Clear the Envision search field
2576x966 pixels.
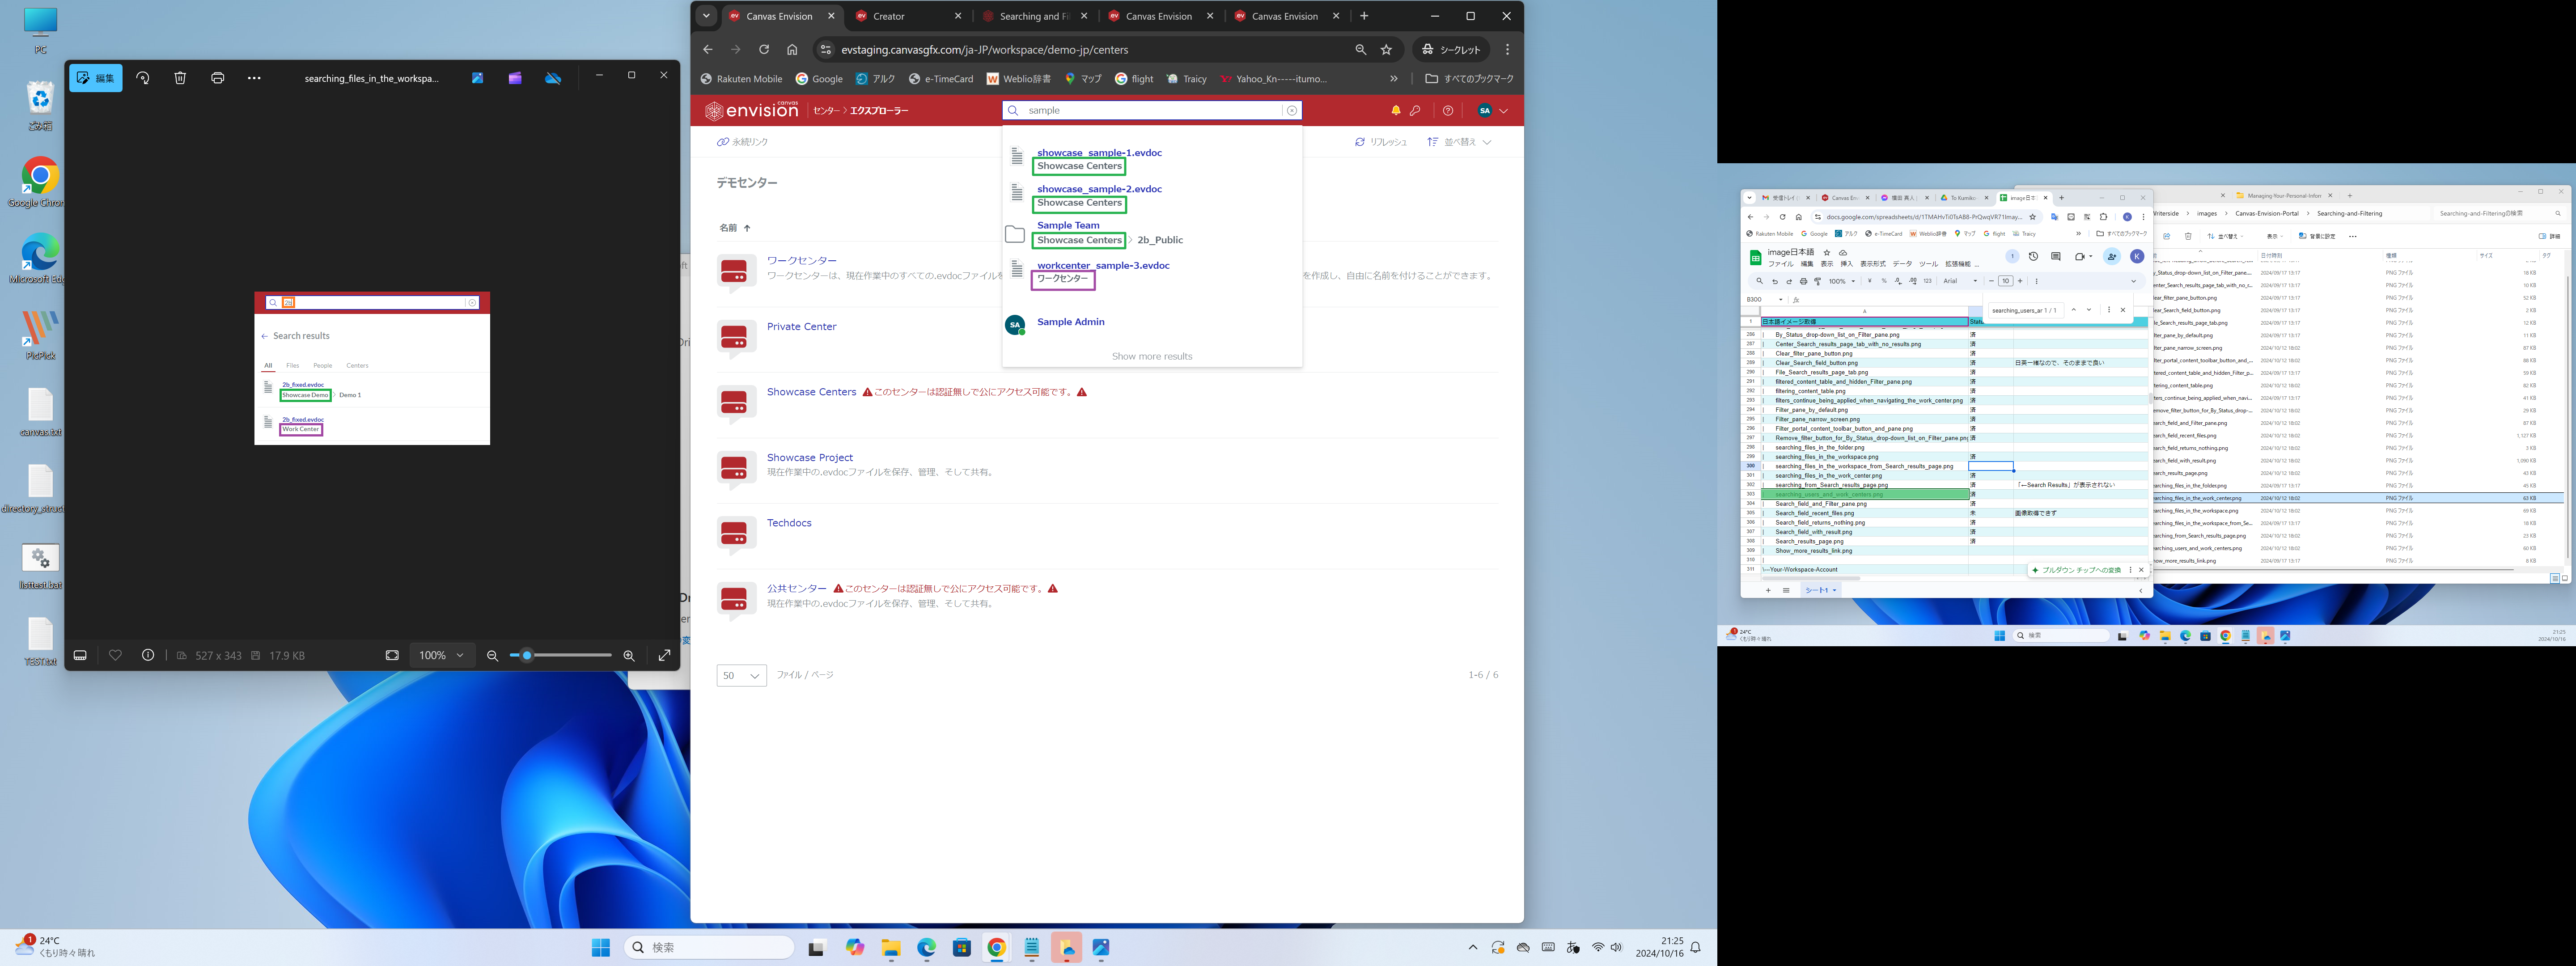click(x=1291, y=110)
